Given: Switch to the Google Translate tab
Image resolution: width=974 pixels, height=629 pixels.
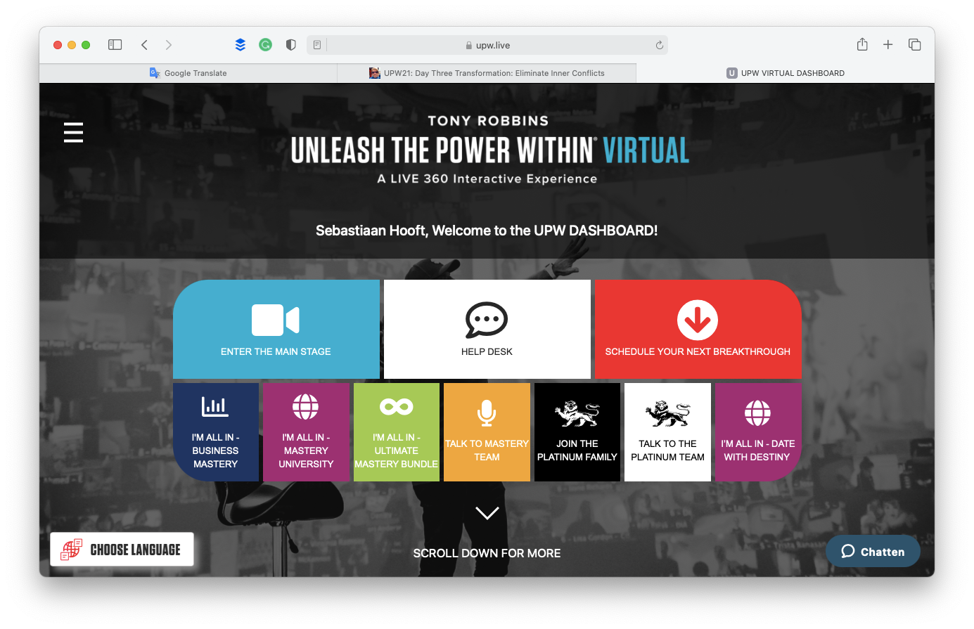Looking at the screenshot, I should [188, 73].
